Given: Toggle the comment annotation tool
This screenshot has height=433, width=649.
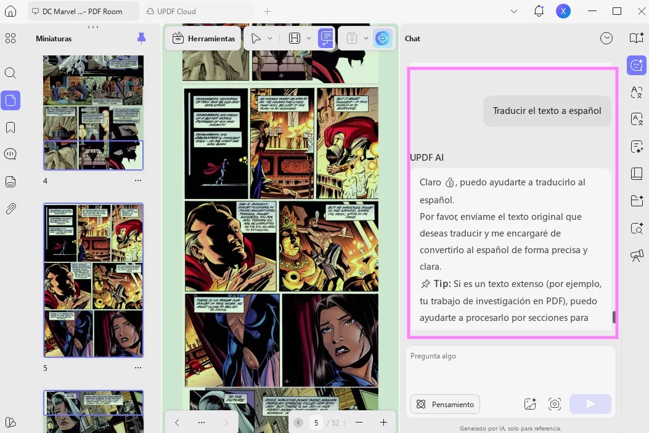Looking at the screenshot, I should [x=326, y=38].
